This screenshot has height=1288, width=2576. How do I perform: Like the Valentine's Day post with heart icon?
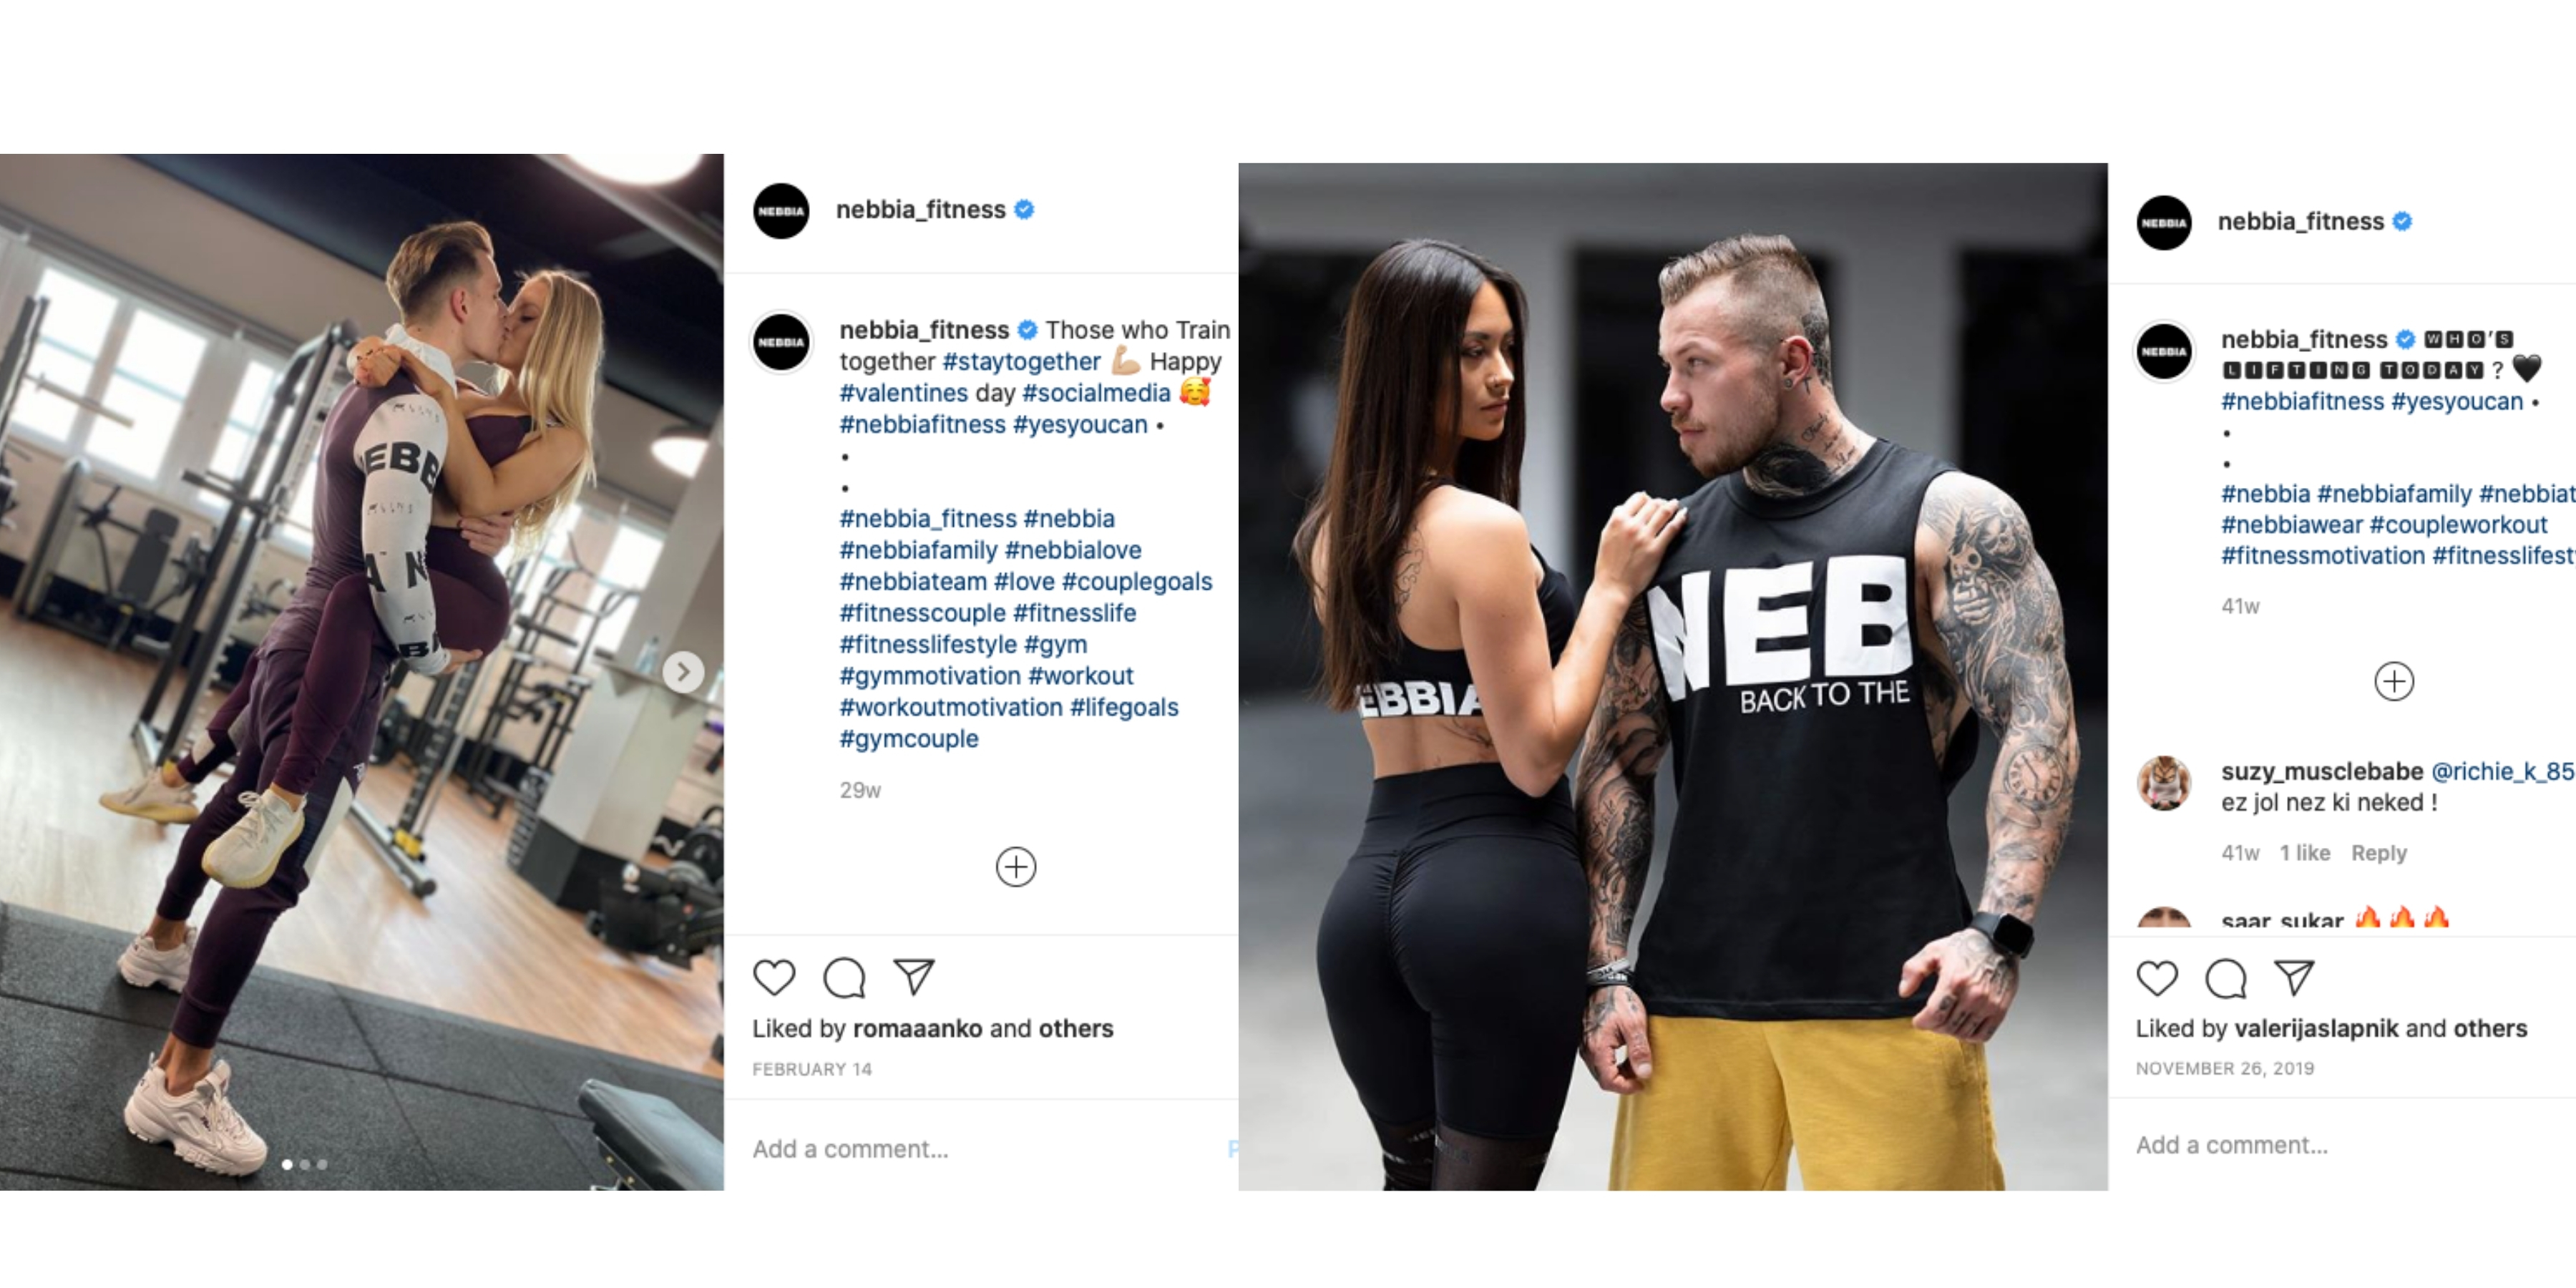tap(774, 977)
